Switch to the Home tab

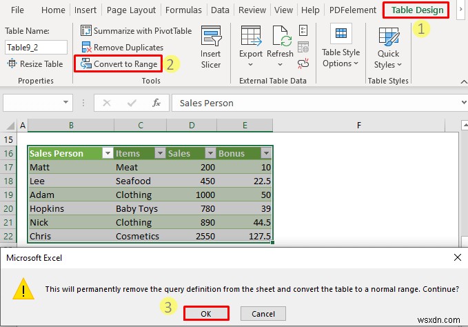53,10
